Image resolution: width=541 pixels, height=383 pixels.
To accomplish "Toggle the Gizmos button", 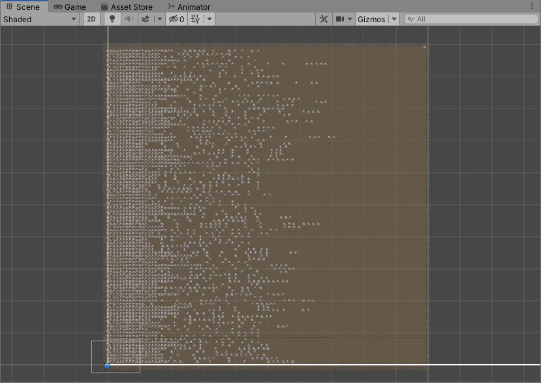I will tap(371, 20).
